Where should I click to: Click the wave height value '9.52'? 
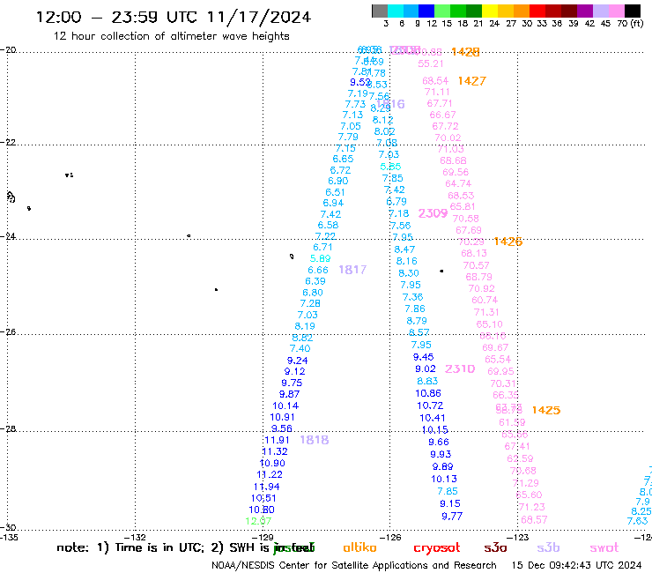coord(359,82)
